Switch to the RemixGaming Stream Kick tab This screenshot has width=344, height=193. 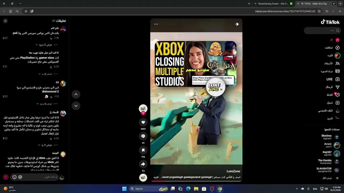273,4
